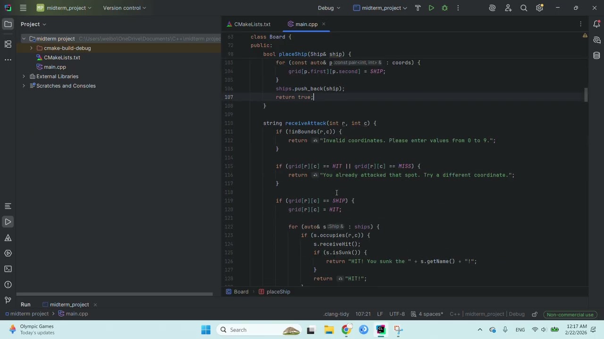Click midterm project breadcrumb in status bar
604x339 pixels.
pos(26,314)
